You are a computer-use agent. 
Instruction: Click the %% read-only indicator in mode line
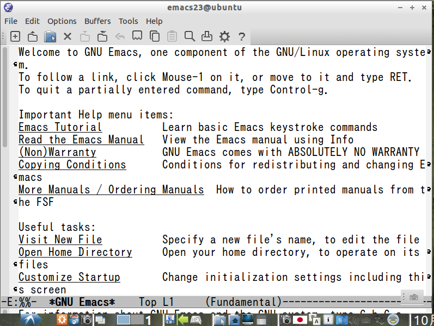pyautogui.click(x=25, y=302)
